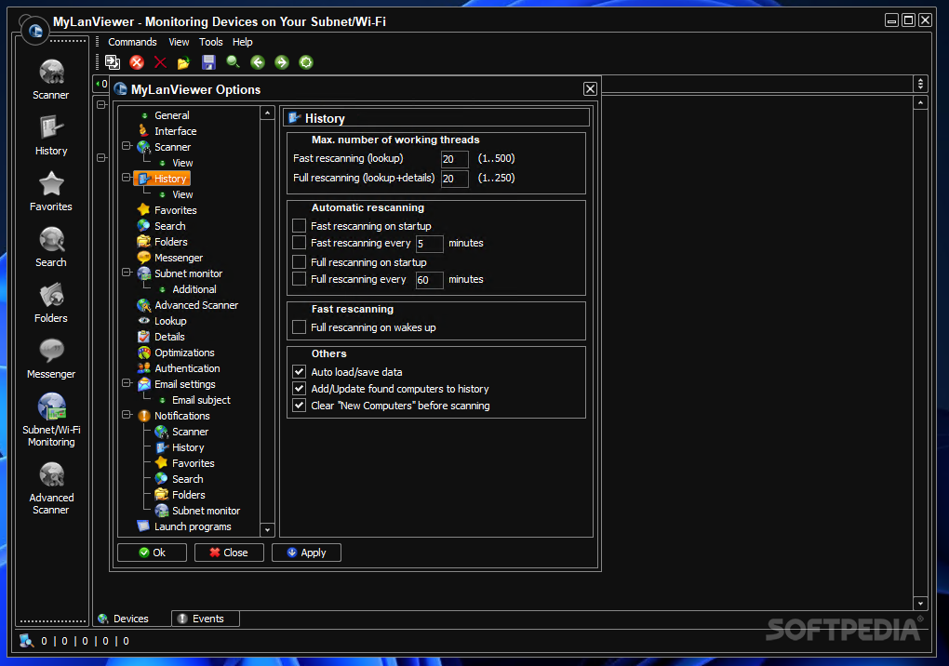Screen dimensions: 949x666
Task: Open the View menu
Action: 179,42
